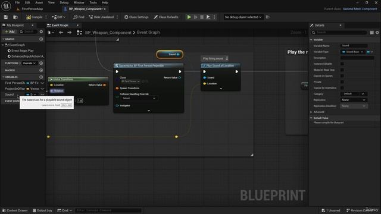This screenshot has height=214, width=381.
Task: Toggle Hide Unrelated nodes
Action: coord(101,17)
